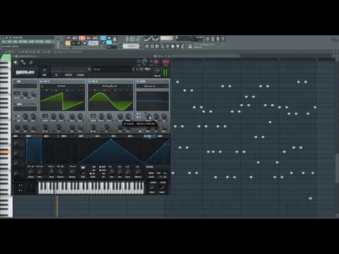Toggle filter routing for oscillator B
Viewport: 339px width, 254px height.
(x=140, y=114)
